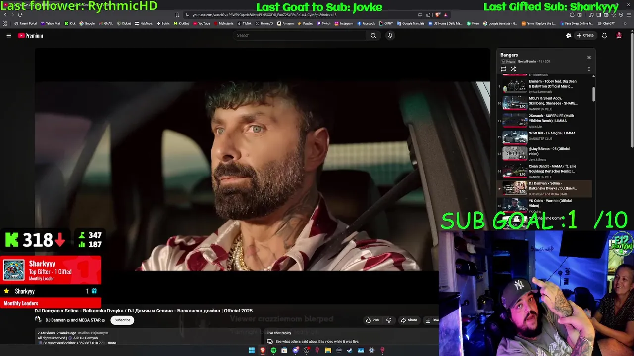The height and width of the screenshot is (356, 634).
Task: Open the account avatar menu
Action: 619,35
